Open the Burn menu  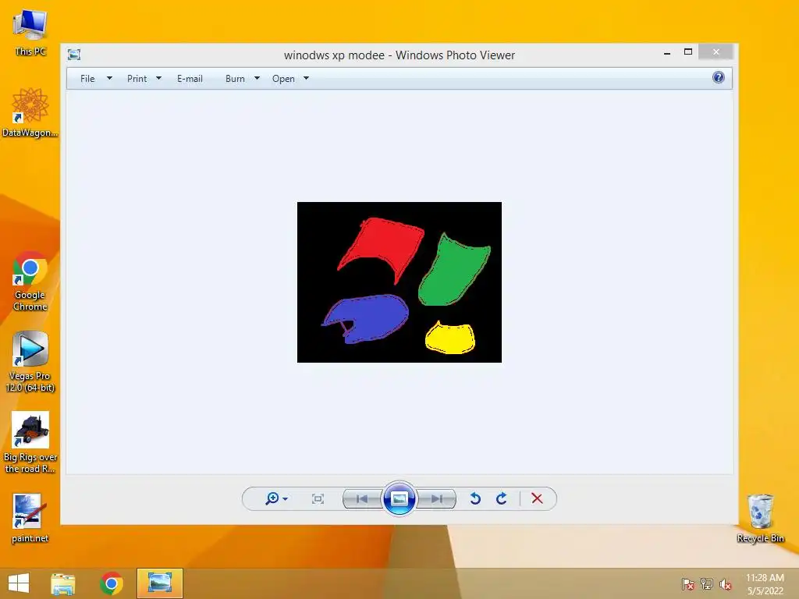coord(235,79)
